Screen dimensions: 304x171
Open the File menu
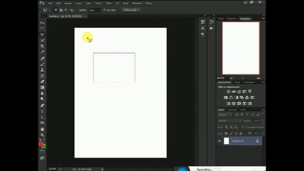(50, 3)
